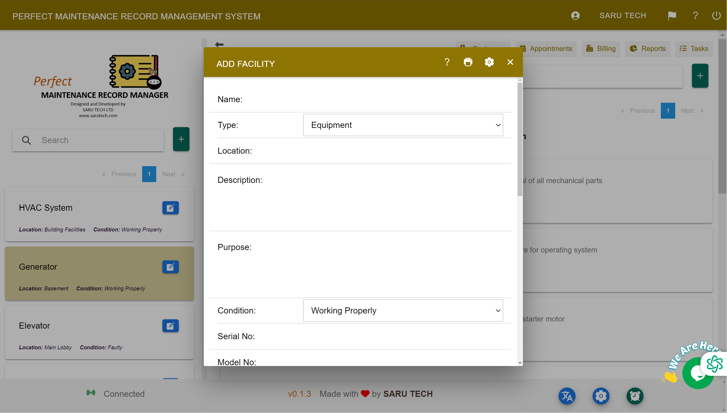Click the SARU TECH username
727x413 pixels.
[623, 16]
